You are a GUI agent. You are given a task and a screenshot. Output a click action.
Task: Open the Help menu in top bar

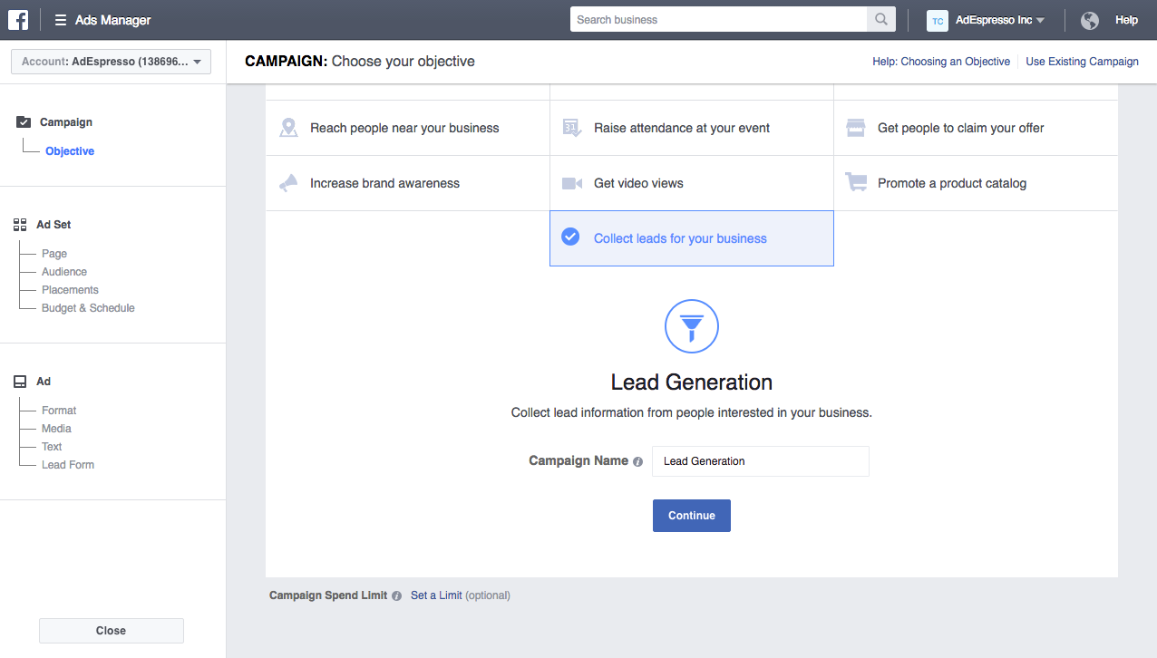coord(1126,20)
